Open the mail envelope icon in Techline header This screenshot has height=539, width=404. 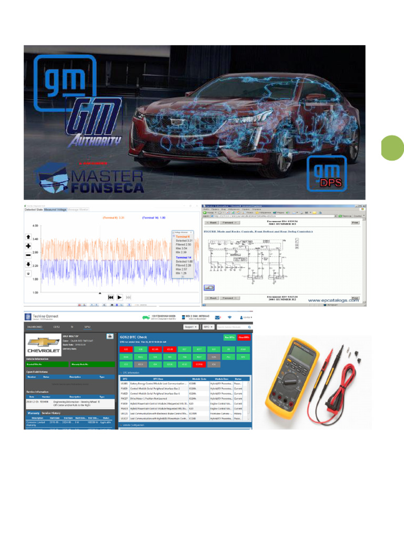[x=217, y=317]
